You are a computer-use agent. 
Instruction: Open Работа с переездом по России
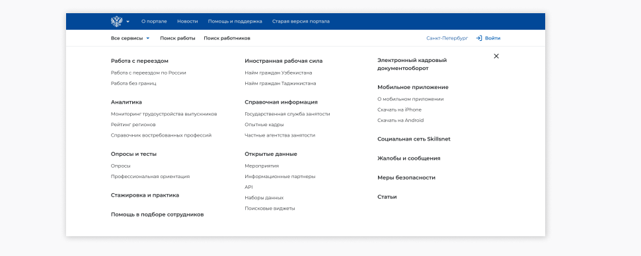click(x=149, y=73)
